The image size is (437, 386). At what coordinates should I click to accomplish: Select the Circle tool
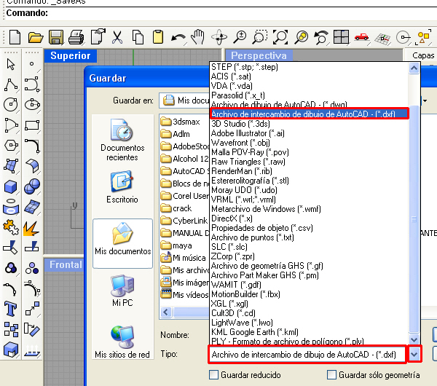[11, 105]
